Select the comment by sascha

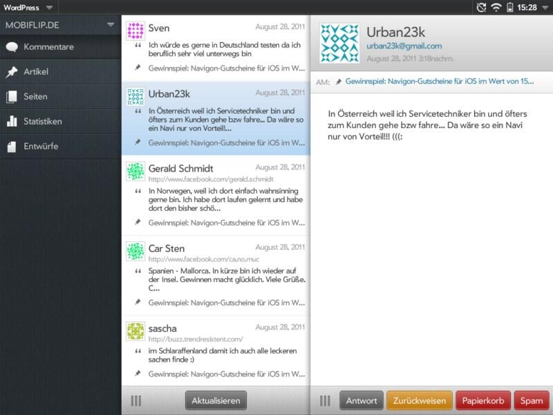[x=216, y=351]
